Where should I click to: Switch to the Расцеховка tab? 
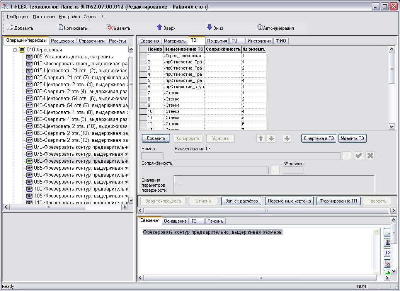pos(63,41)
